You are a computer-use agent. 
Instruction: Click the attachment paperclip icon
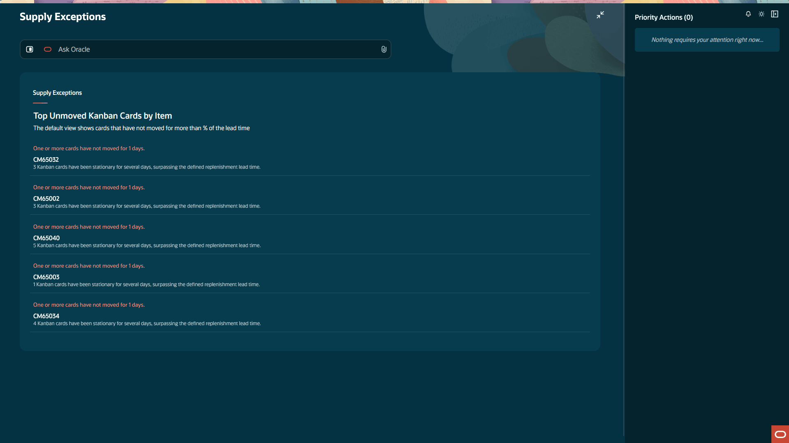[384, 49]
